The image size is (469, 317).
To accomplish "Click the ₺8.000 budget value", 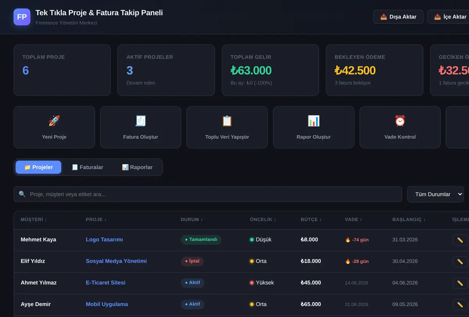I will click(309, 240).
